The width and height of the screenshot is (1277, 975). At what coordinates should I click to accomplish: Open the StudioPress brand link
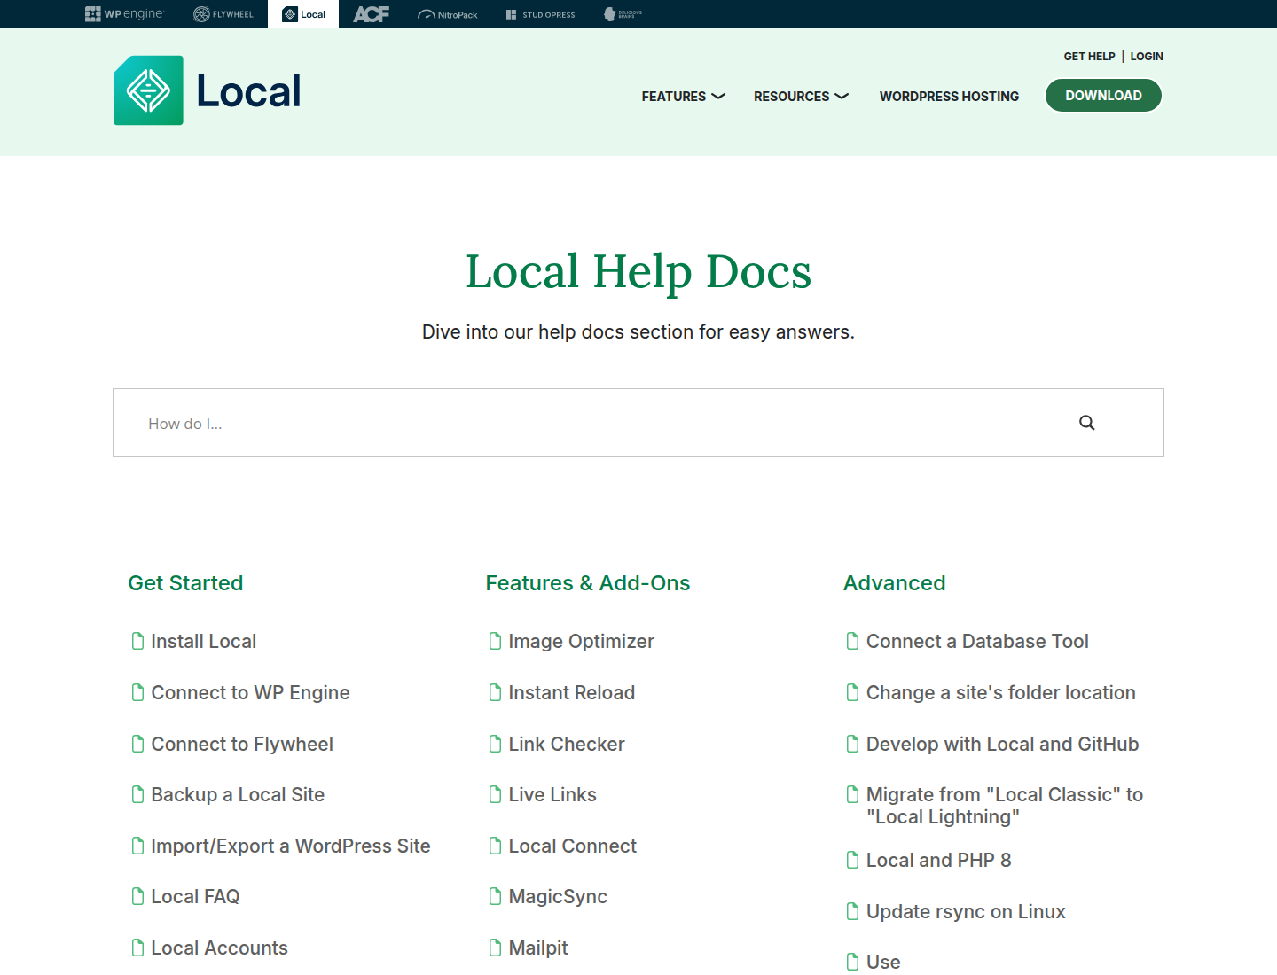[x=541, y=14]
